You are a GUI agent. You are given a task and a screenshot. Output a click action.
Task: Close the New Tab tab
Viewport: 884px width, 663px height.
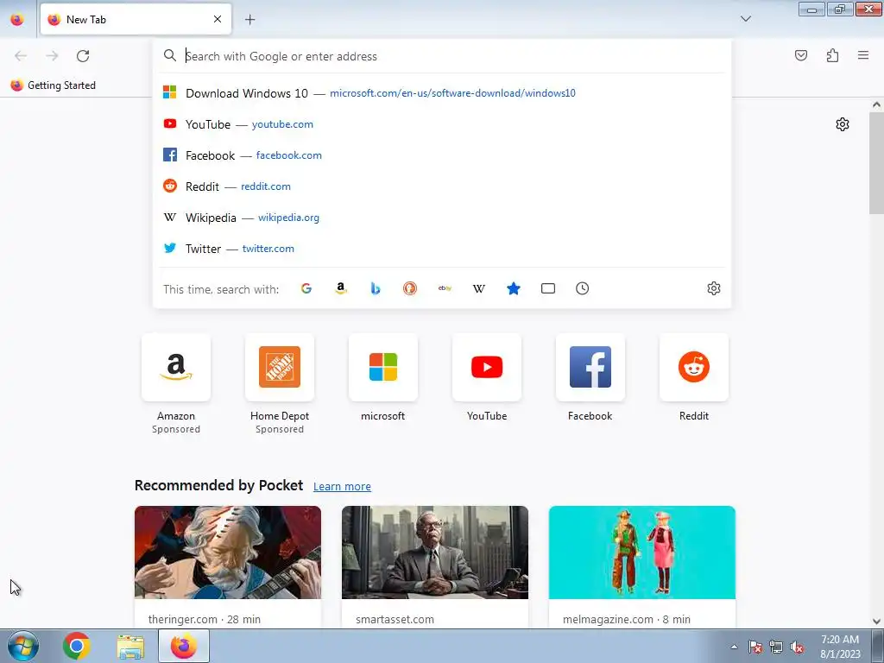point(218,19)
